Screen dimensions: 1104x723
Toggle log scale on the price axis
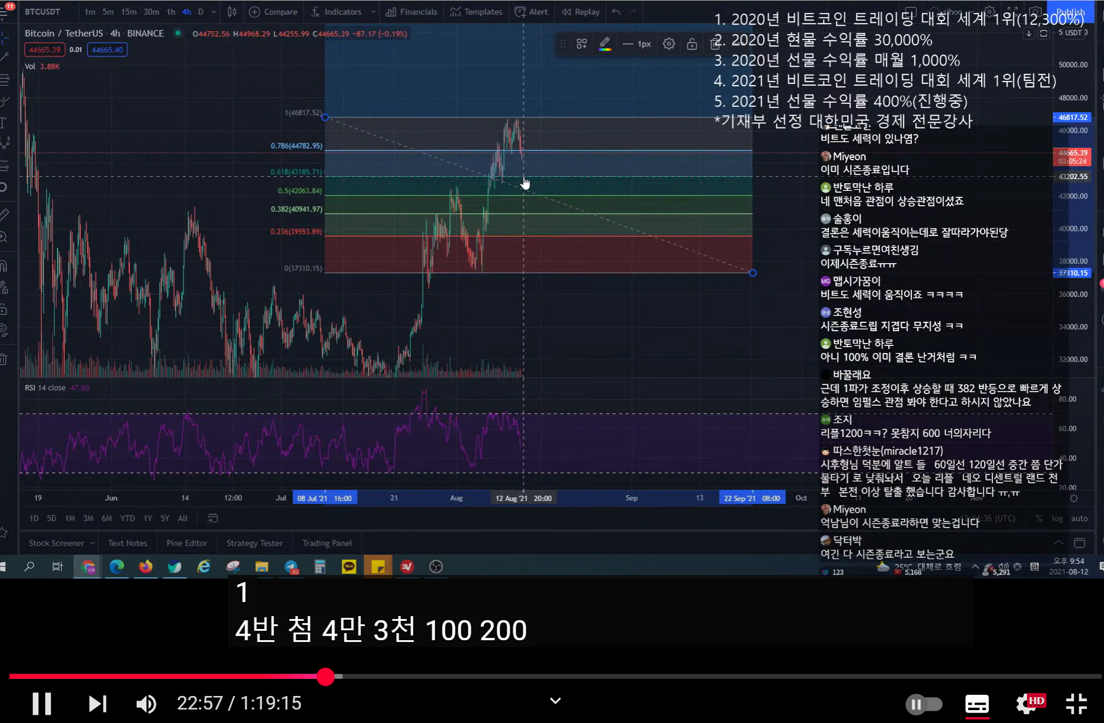pos(1058,518)
